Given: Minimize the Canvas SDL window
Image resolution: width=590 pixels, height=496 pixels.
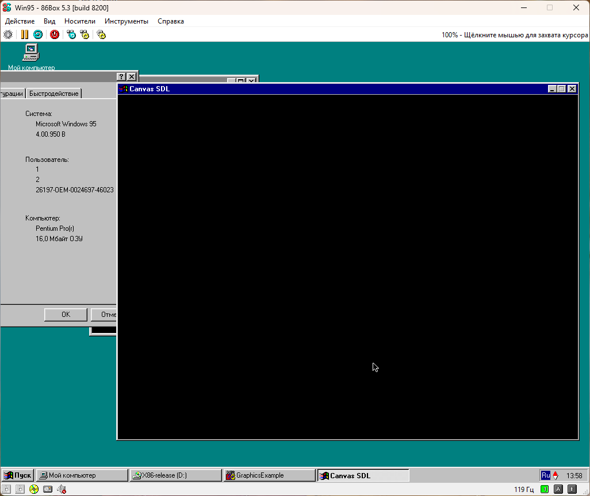Looking at the screenshot, I should (x=552, y=88).
